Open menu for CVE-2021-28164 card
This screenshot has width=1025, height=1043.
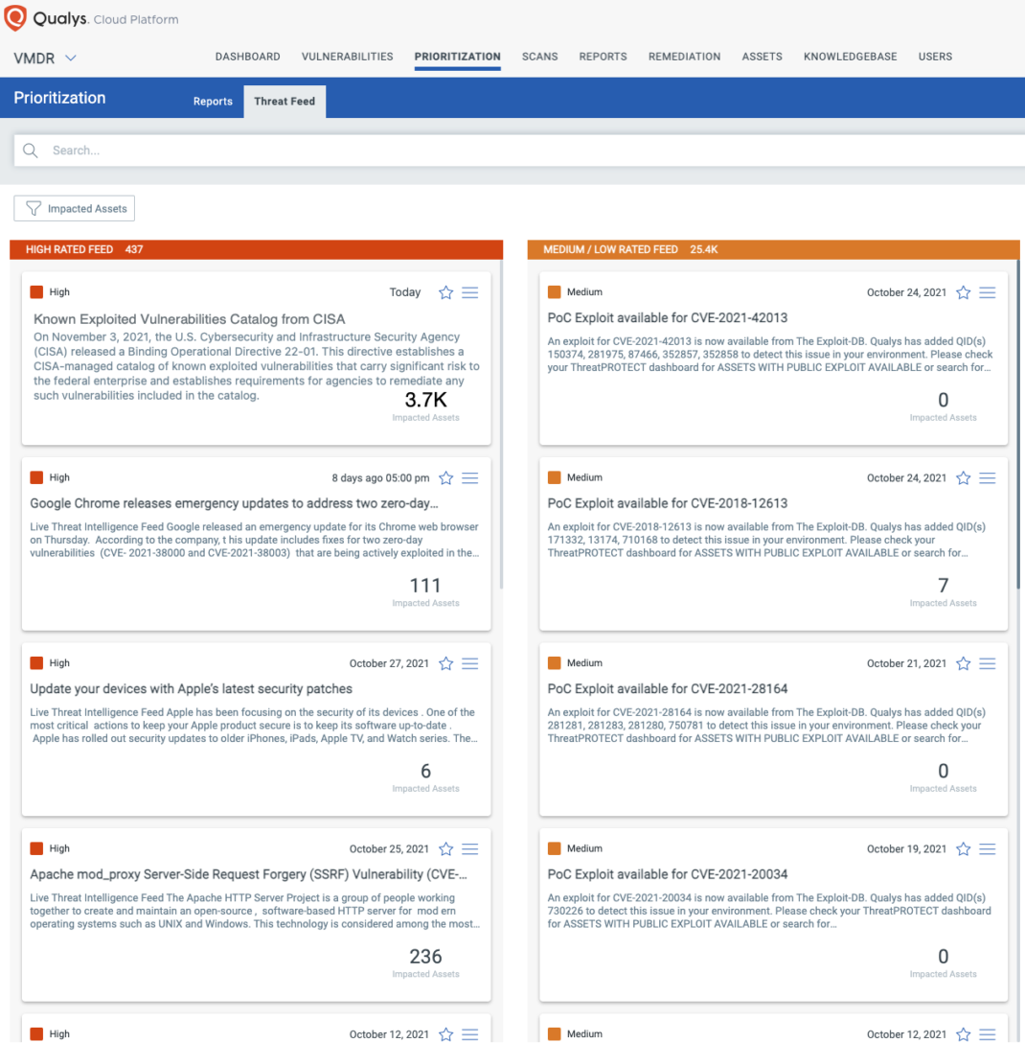pyautogui.click(x=987, y=663)
